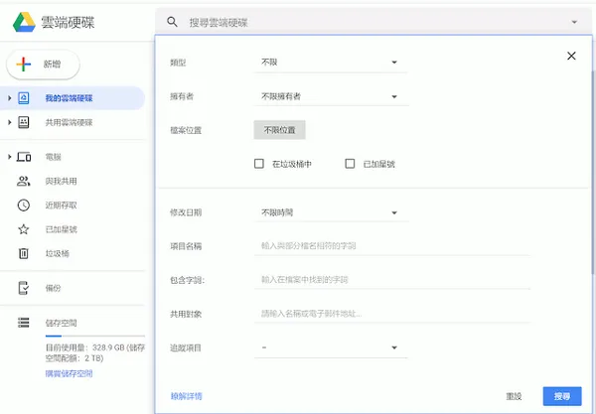Click the Google Drive logo icon

click(x=25, y=21)
